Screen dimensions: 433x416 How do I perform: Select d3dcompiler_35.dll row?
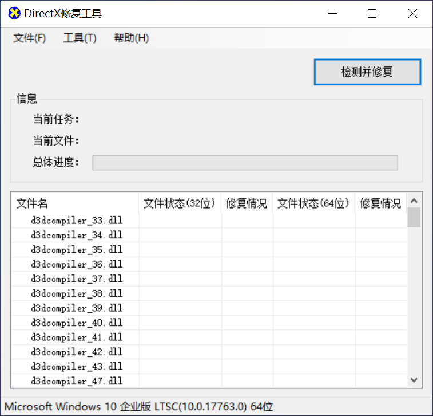(x=209, y=250)
